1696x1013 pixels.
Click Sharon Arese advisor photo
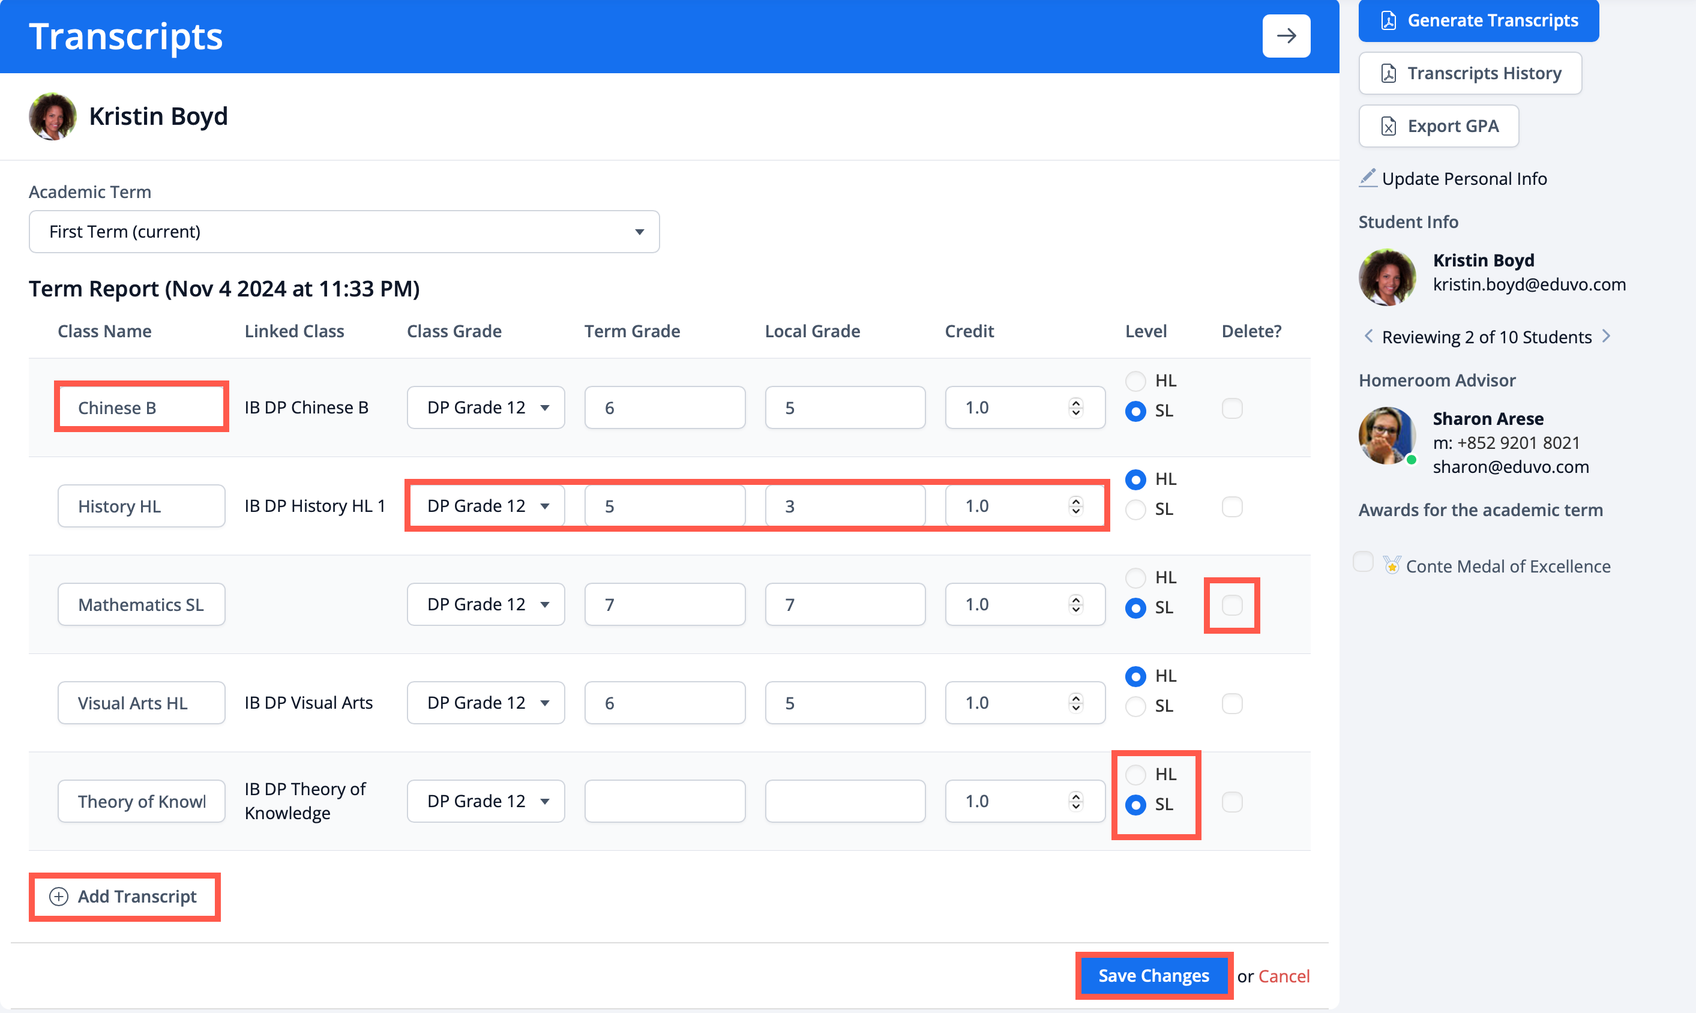[x=1387, y=436]
